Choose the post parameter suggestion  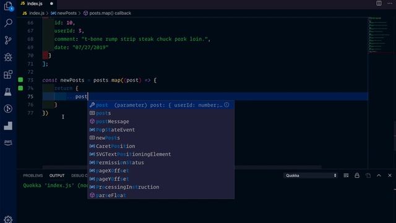[161, 105]
